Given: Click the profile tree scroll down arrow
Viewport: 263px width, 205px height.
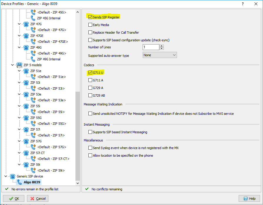Looking at the screenshot, I should coord(77,183).
